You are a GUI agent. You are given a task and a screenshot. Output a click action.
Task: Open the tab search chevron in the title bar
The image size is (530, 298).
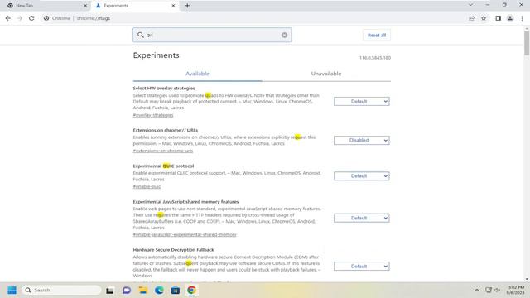470,5
